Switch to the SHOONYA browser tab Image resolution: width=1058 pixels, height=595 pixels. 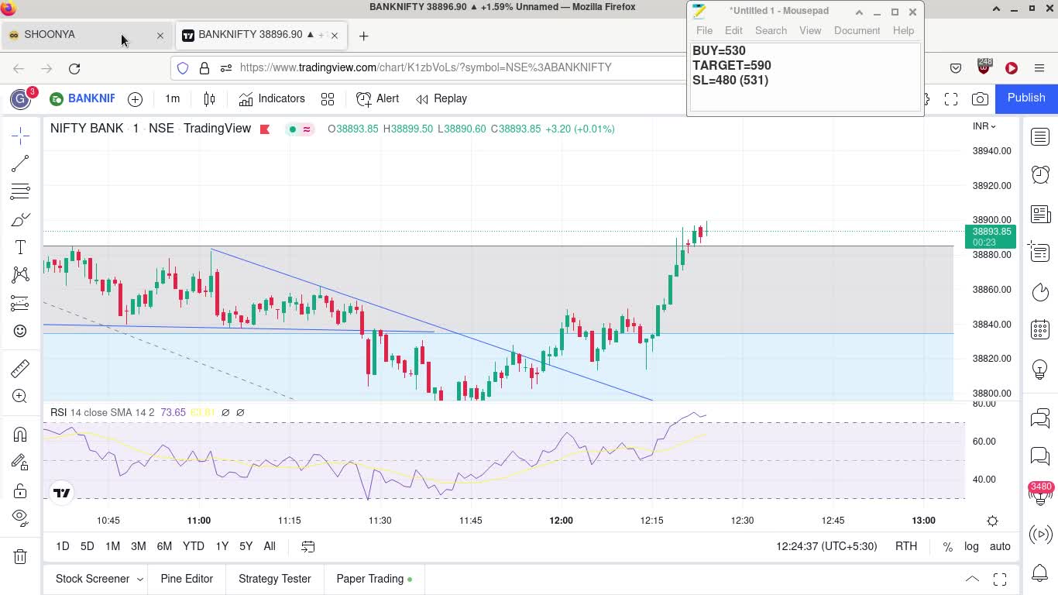click(85, 35)
